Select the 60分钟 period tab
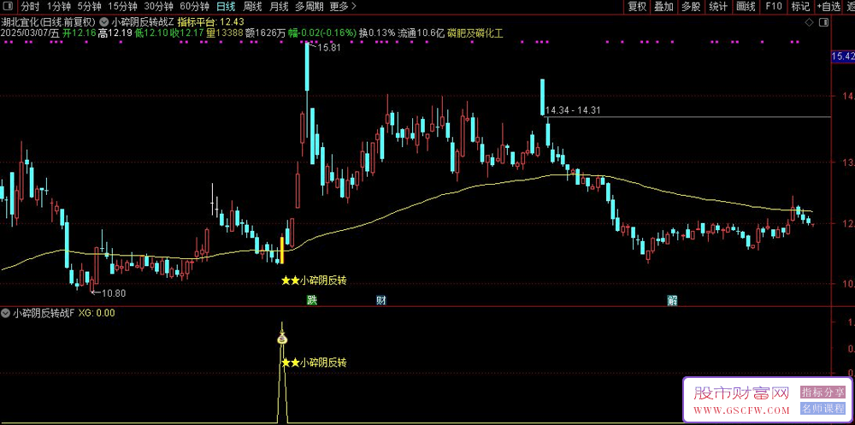This screenshot has height=425, width=855. 195,7
